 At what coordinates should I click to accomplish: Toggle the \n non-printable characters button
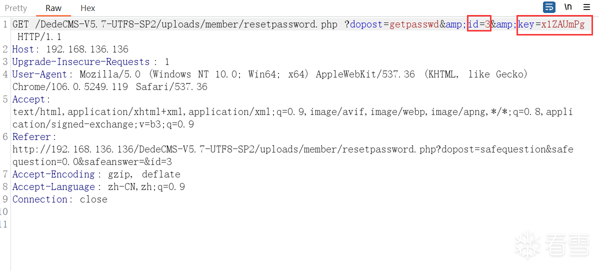pos(568,7)
